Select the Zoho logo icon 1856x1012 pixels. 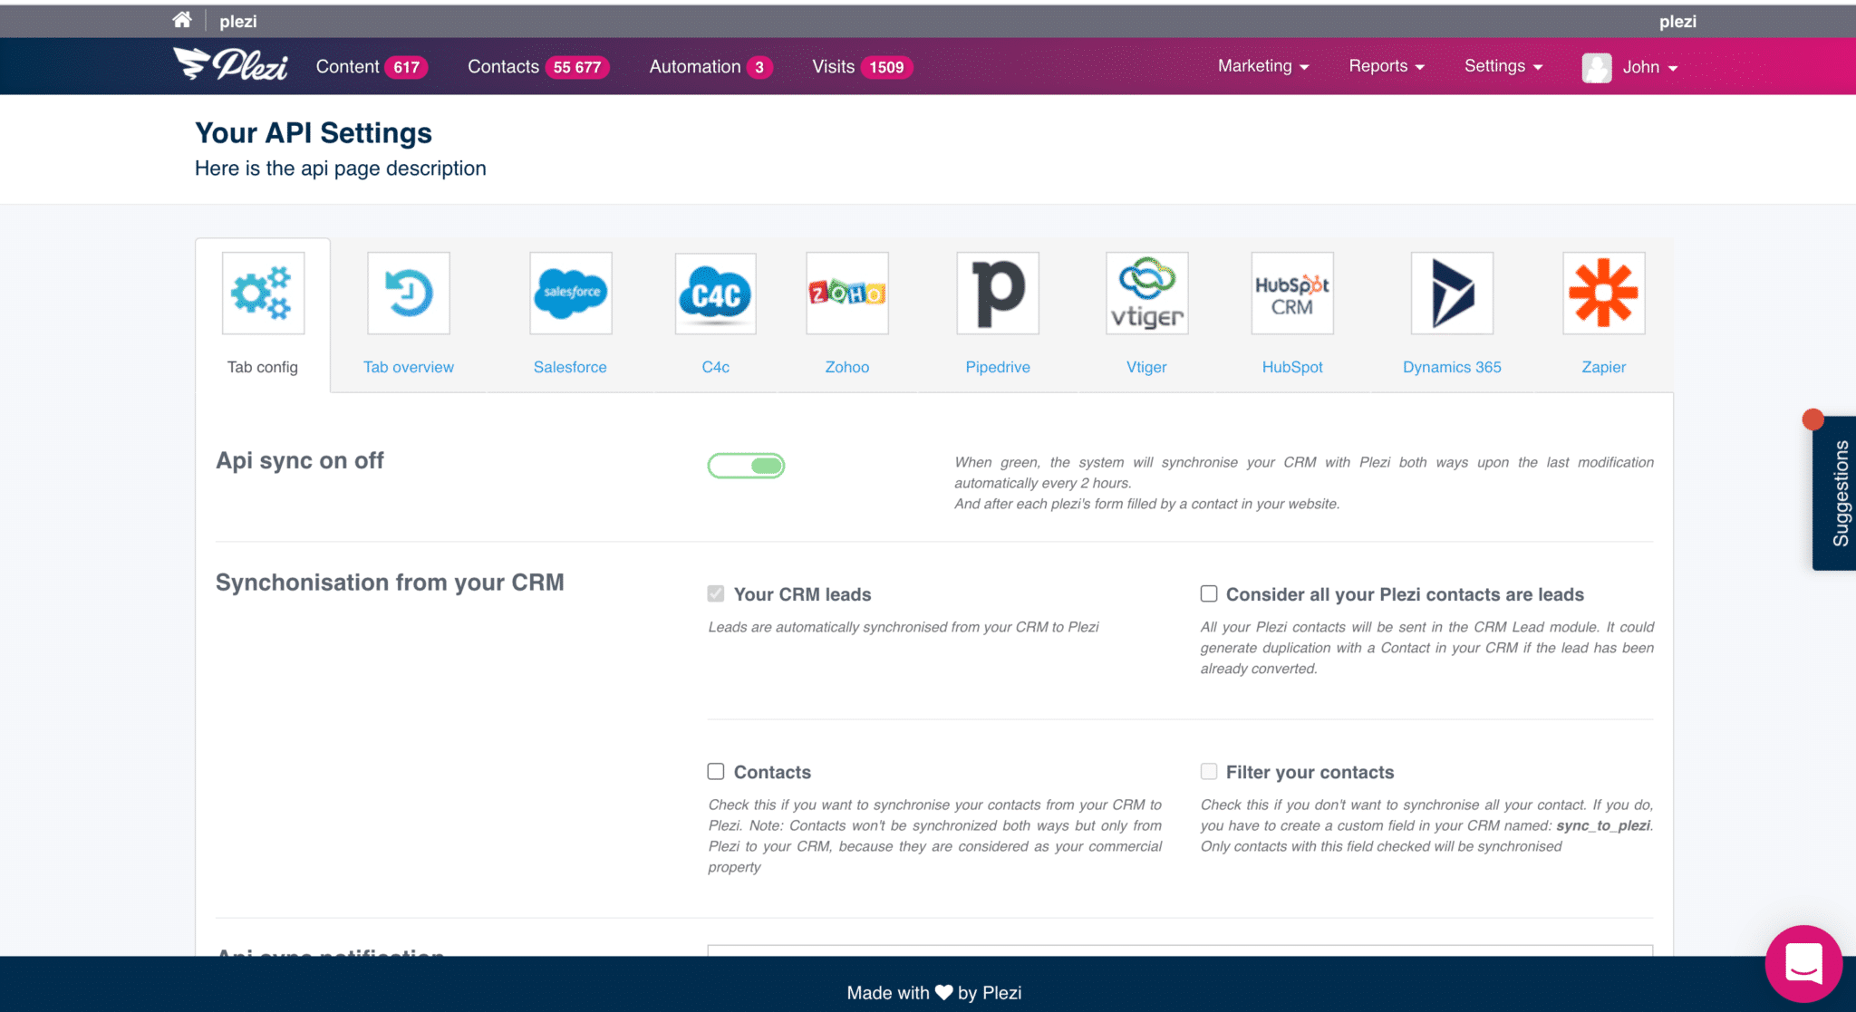click(847, 293)
